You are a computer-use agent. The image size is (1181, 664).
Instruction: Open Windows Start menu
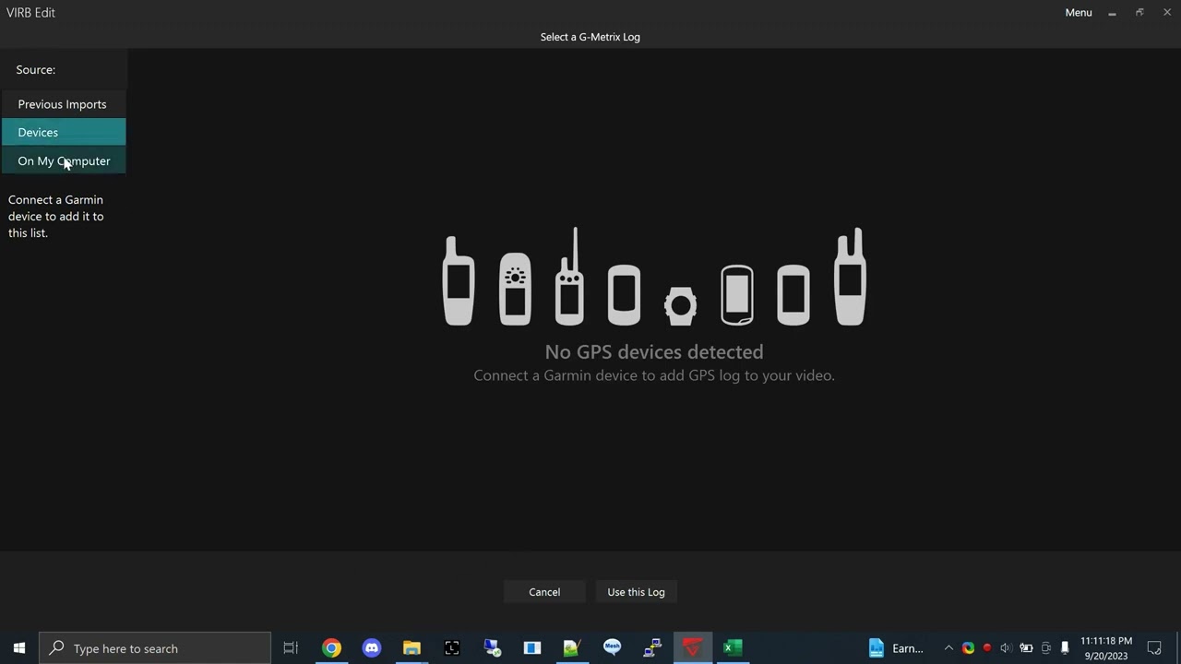19,648
